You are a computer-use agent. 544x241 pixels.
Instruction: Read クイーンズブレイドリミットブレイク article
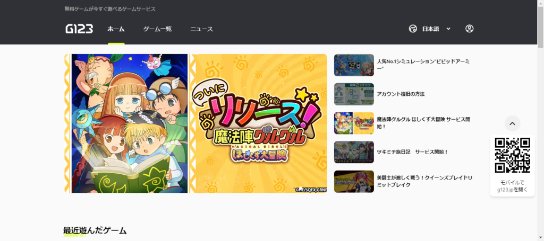(424, 181)
